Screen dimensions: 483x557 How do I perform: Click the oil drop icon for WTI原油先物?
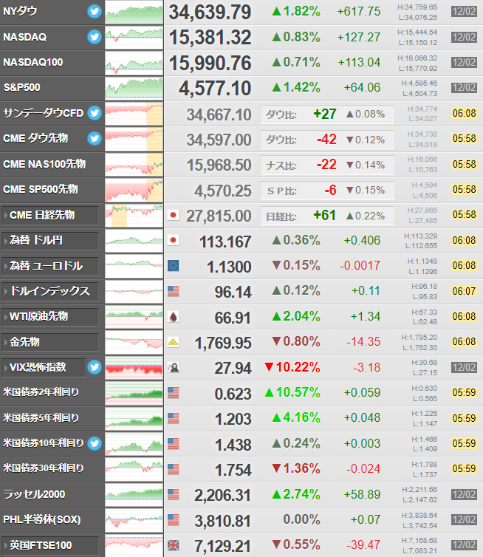click(173, 316)
